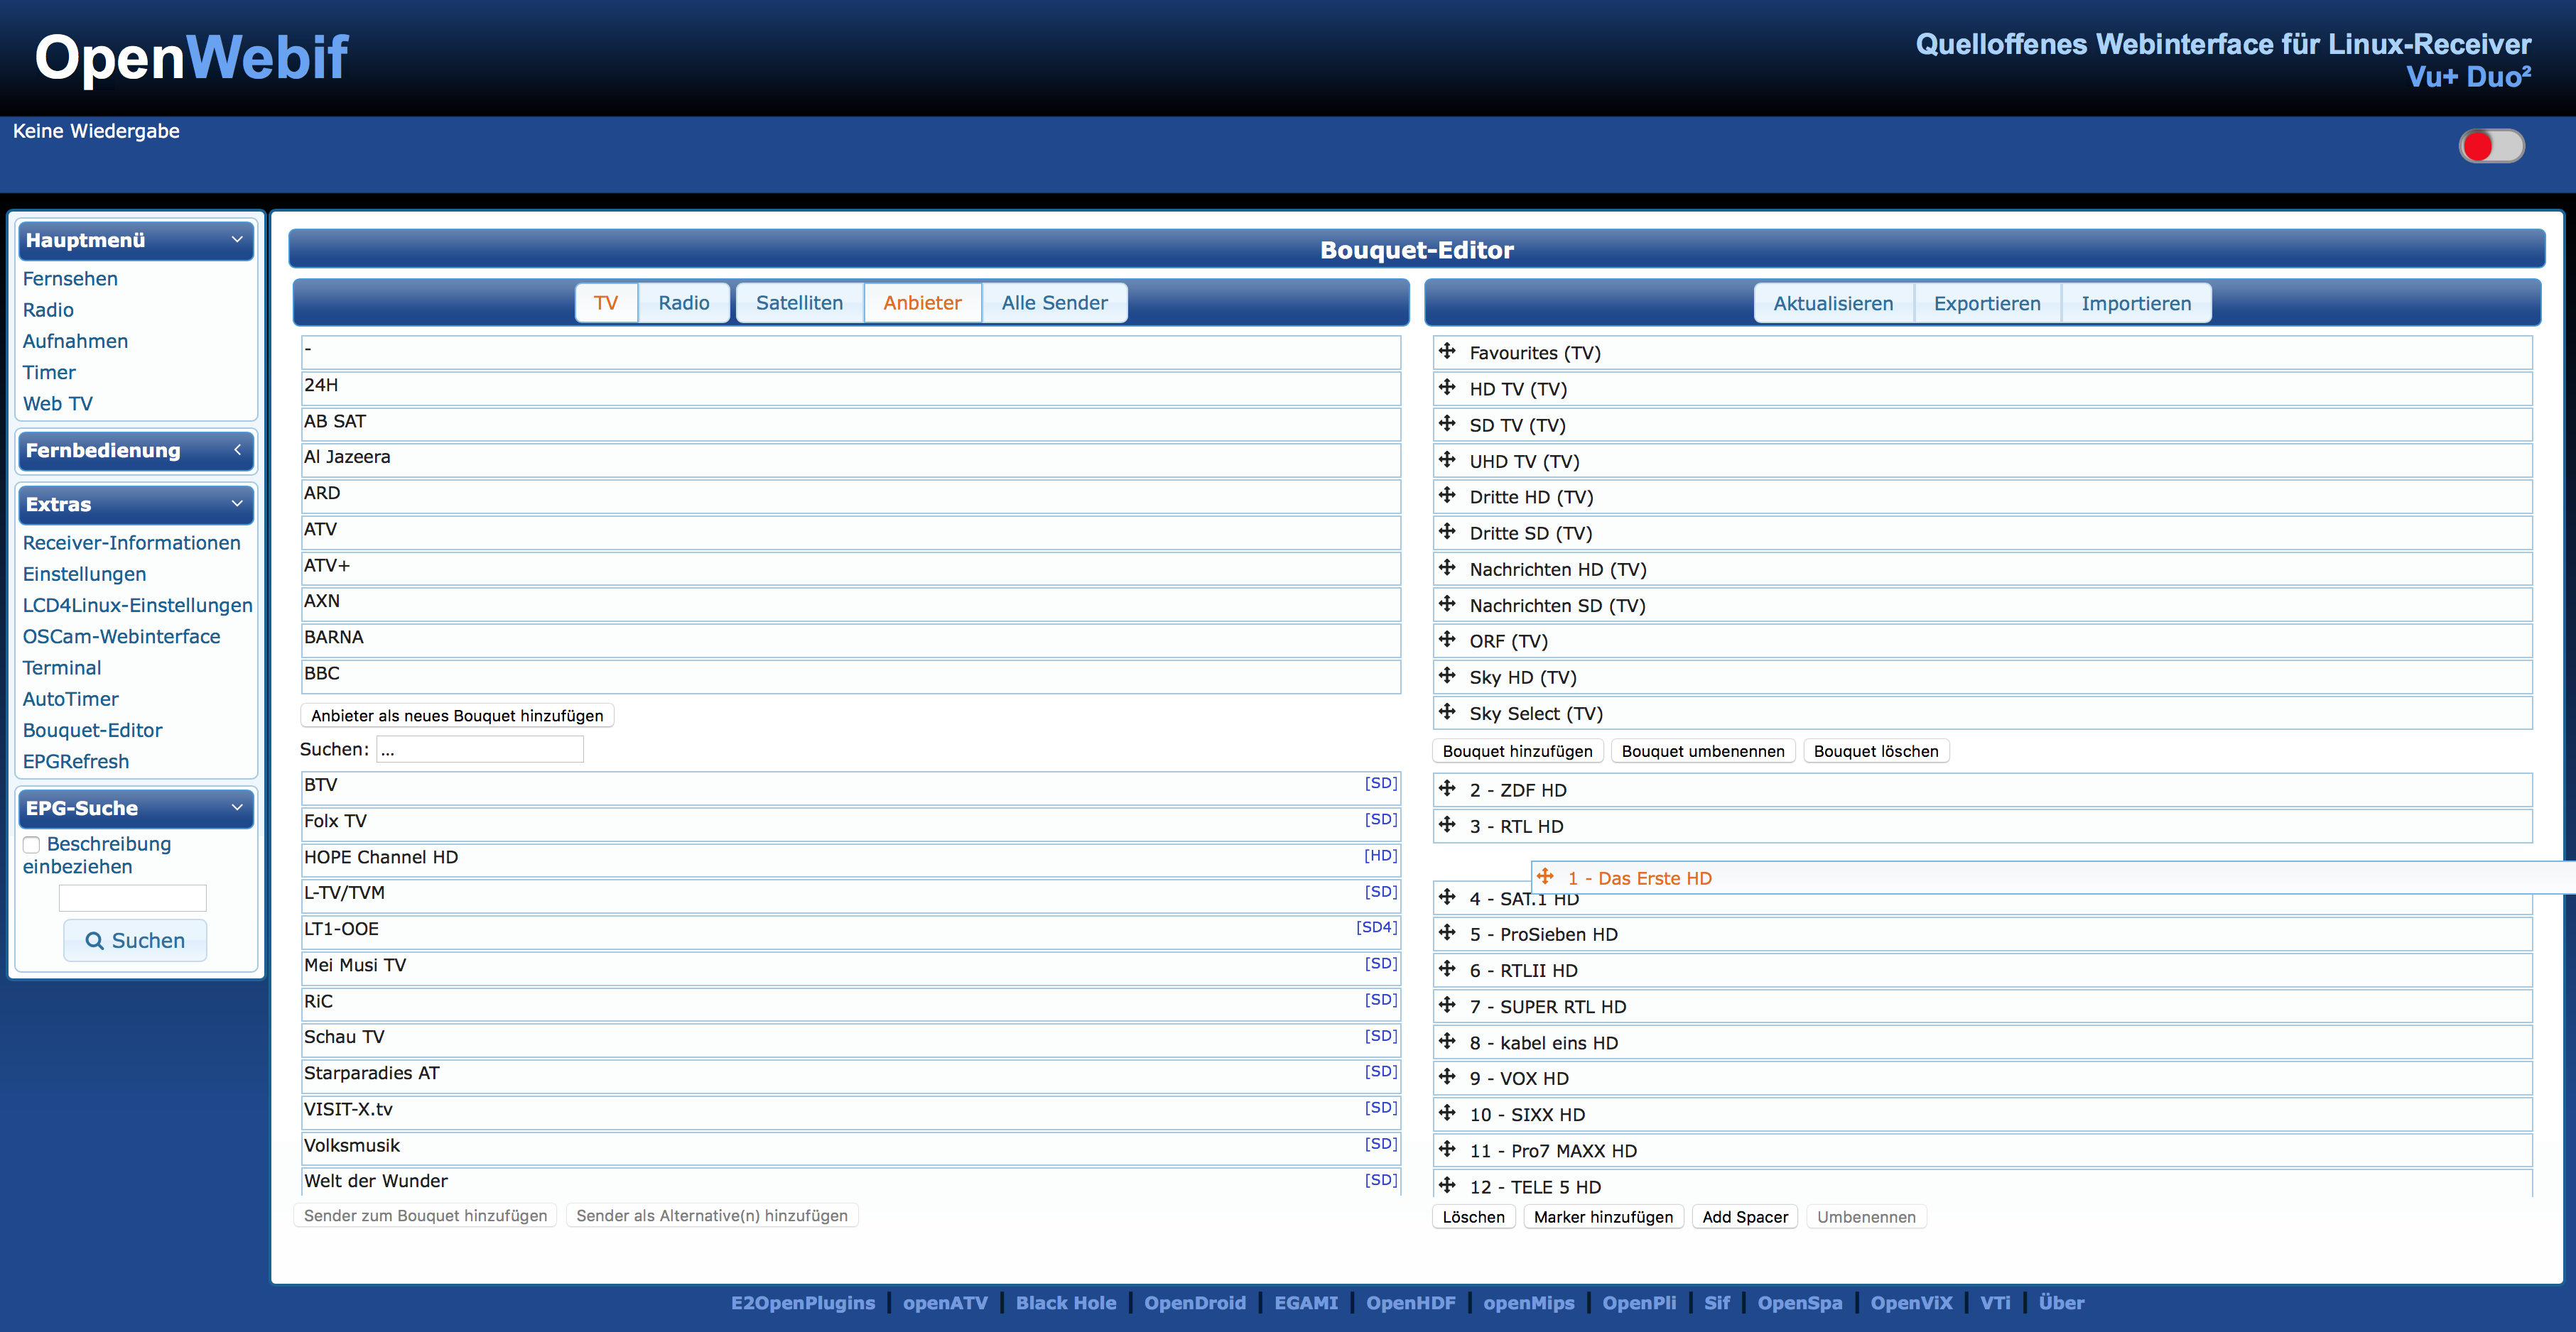Click move handle icon for ORF (TV) bouquet
Image resolution: width=2576 pixels, height=1332 pixels.
tap(1447, 640)
